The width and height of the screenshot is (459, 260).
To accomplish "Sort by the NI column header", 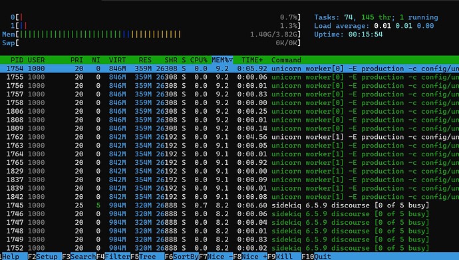I will point(96,60).
